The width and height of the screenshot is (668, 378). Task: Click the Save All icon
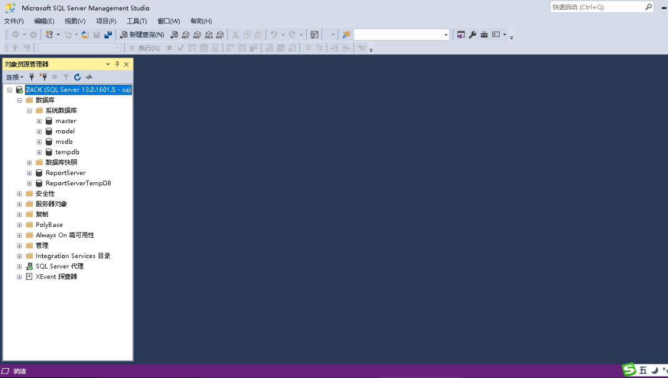108,35
